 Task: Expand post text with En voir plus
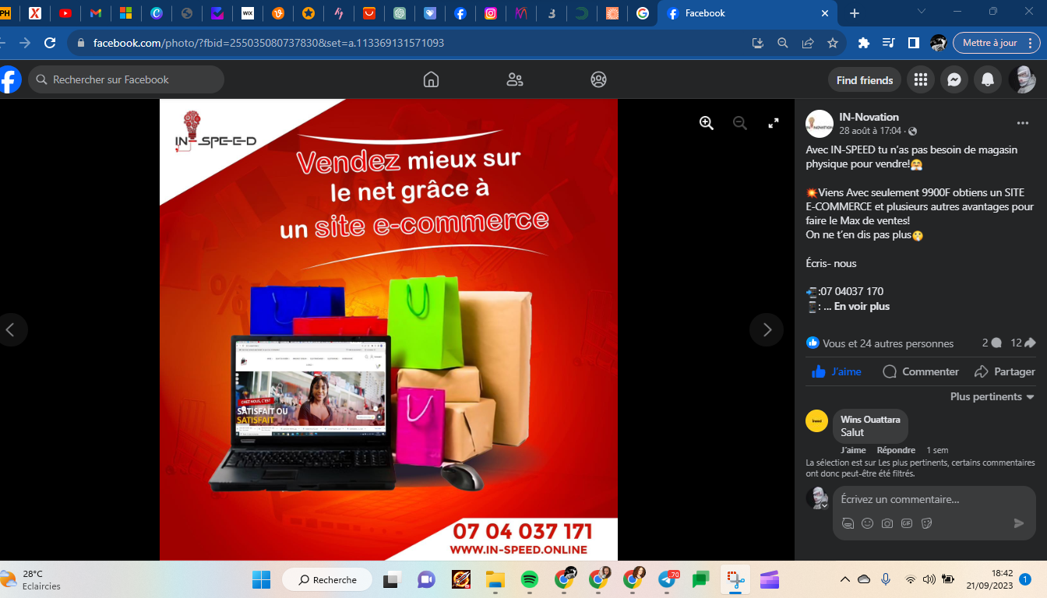(x=862, y=306)
